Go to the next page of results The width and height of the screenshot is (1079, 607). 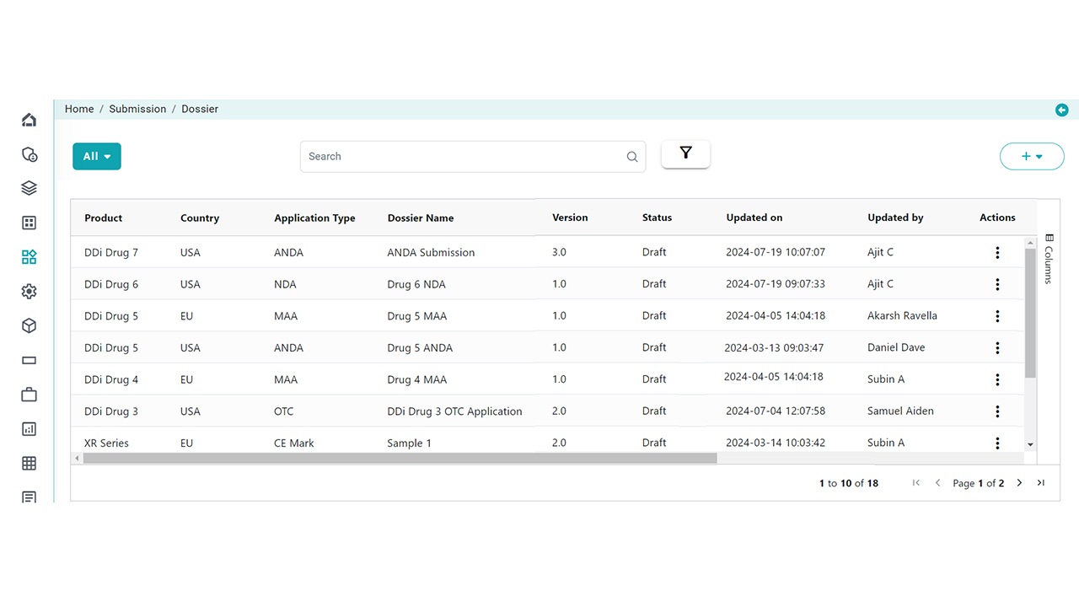point(1019,483)
